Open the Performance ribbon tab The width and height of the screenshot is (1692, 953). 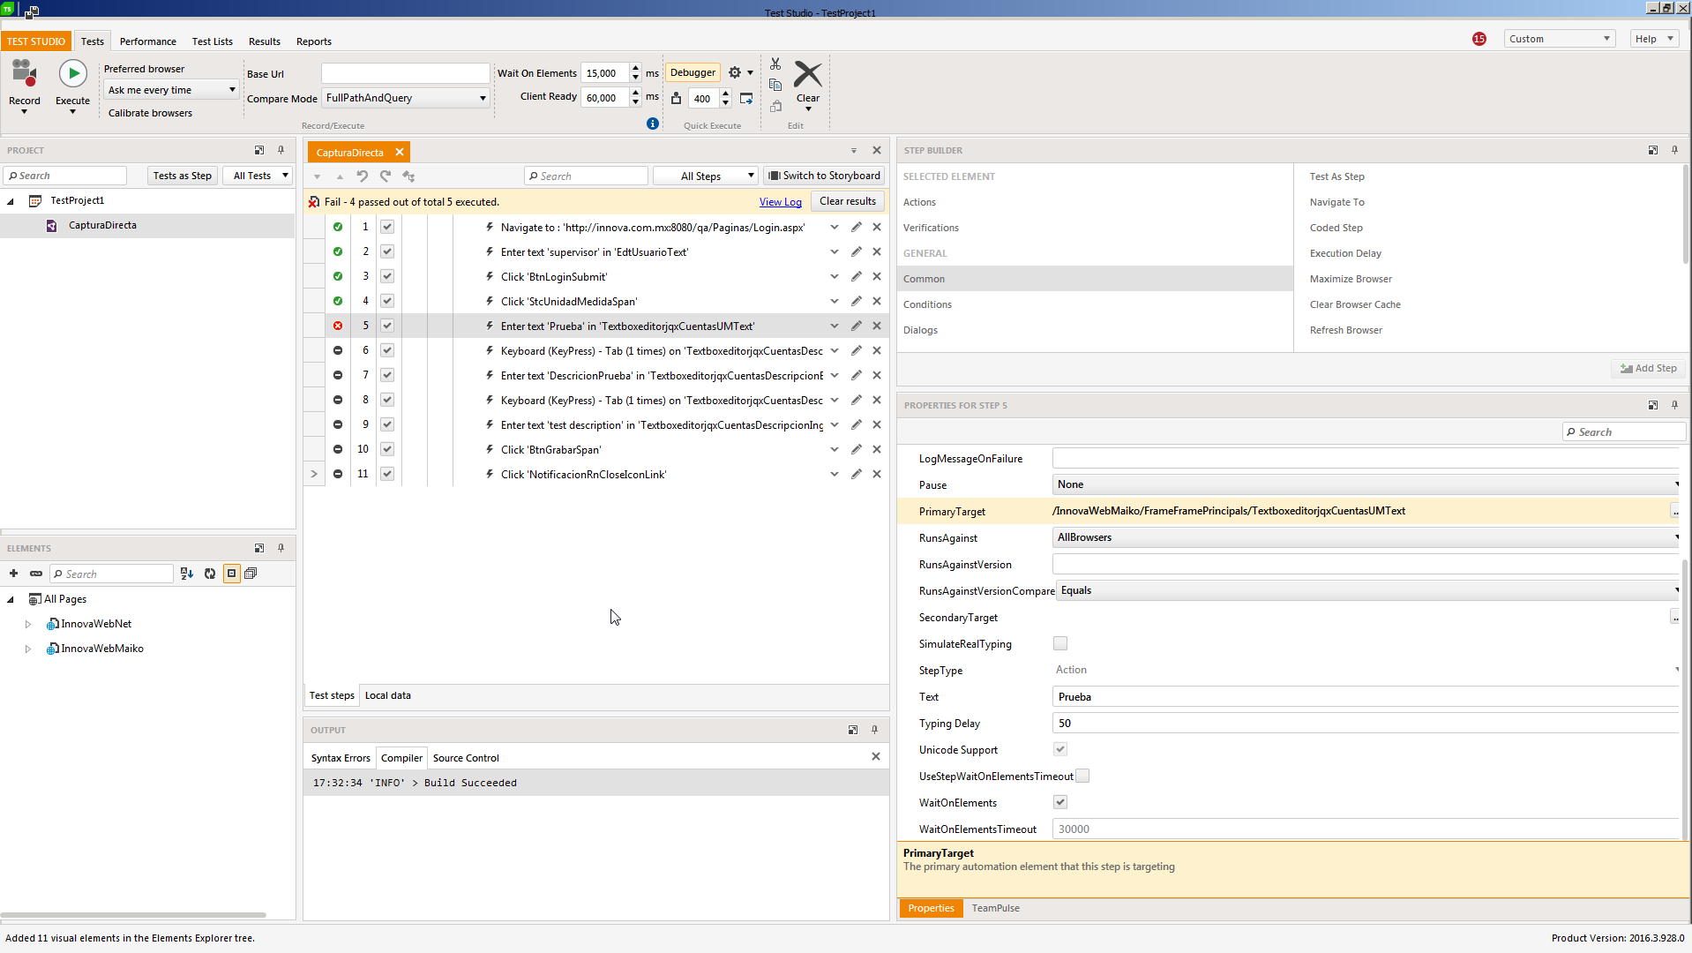coord(147,41)
